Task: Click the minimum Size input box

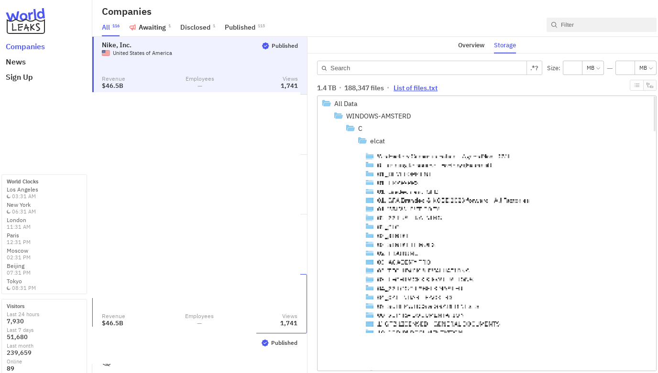Action: click(572, 68)
